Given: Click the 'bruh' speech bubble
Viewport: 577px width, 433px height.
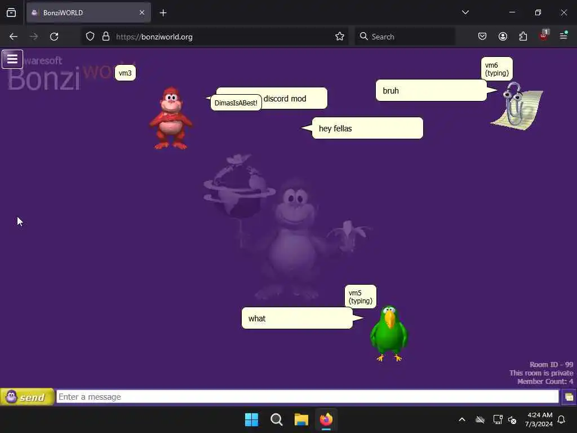Looking at the screenshot, I should (x=431, y=91).
